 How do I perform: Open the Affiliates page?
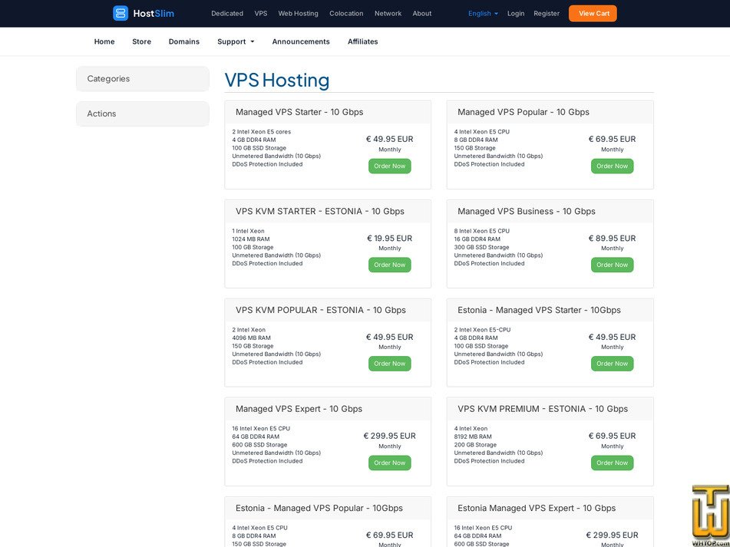362,41
